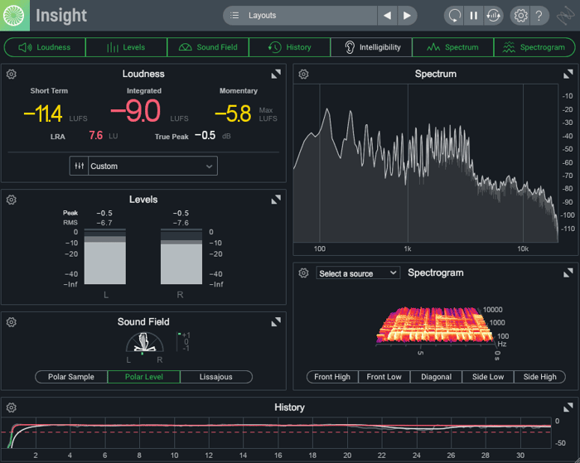Click the LRA 7.6 value
Image resolution: width=580 pixels, height=463 pixels.
pyautogui.click(x=96, y=136)
